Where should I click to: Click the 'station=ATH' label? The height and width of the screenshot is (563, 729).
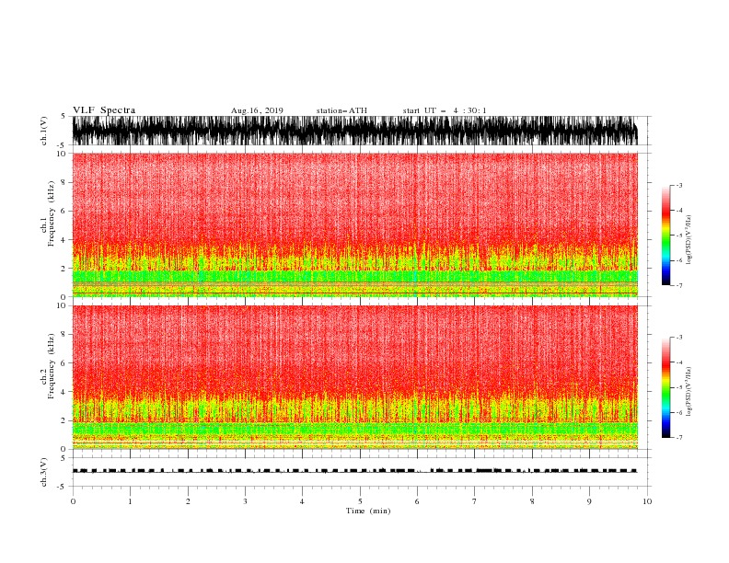341,110
